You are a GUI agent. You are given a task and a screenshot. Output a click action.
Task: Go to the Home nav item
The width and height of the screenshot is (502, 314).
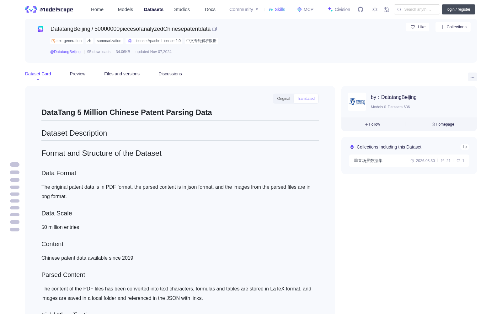point(97,9)
